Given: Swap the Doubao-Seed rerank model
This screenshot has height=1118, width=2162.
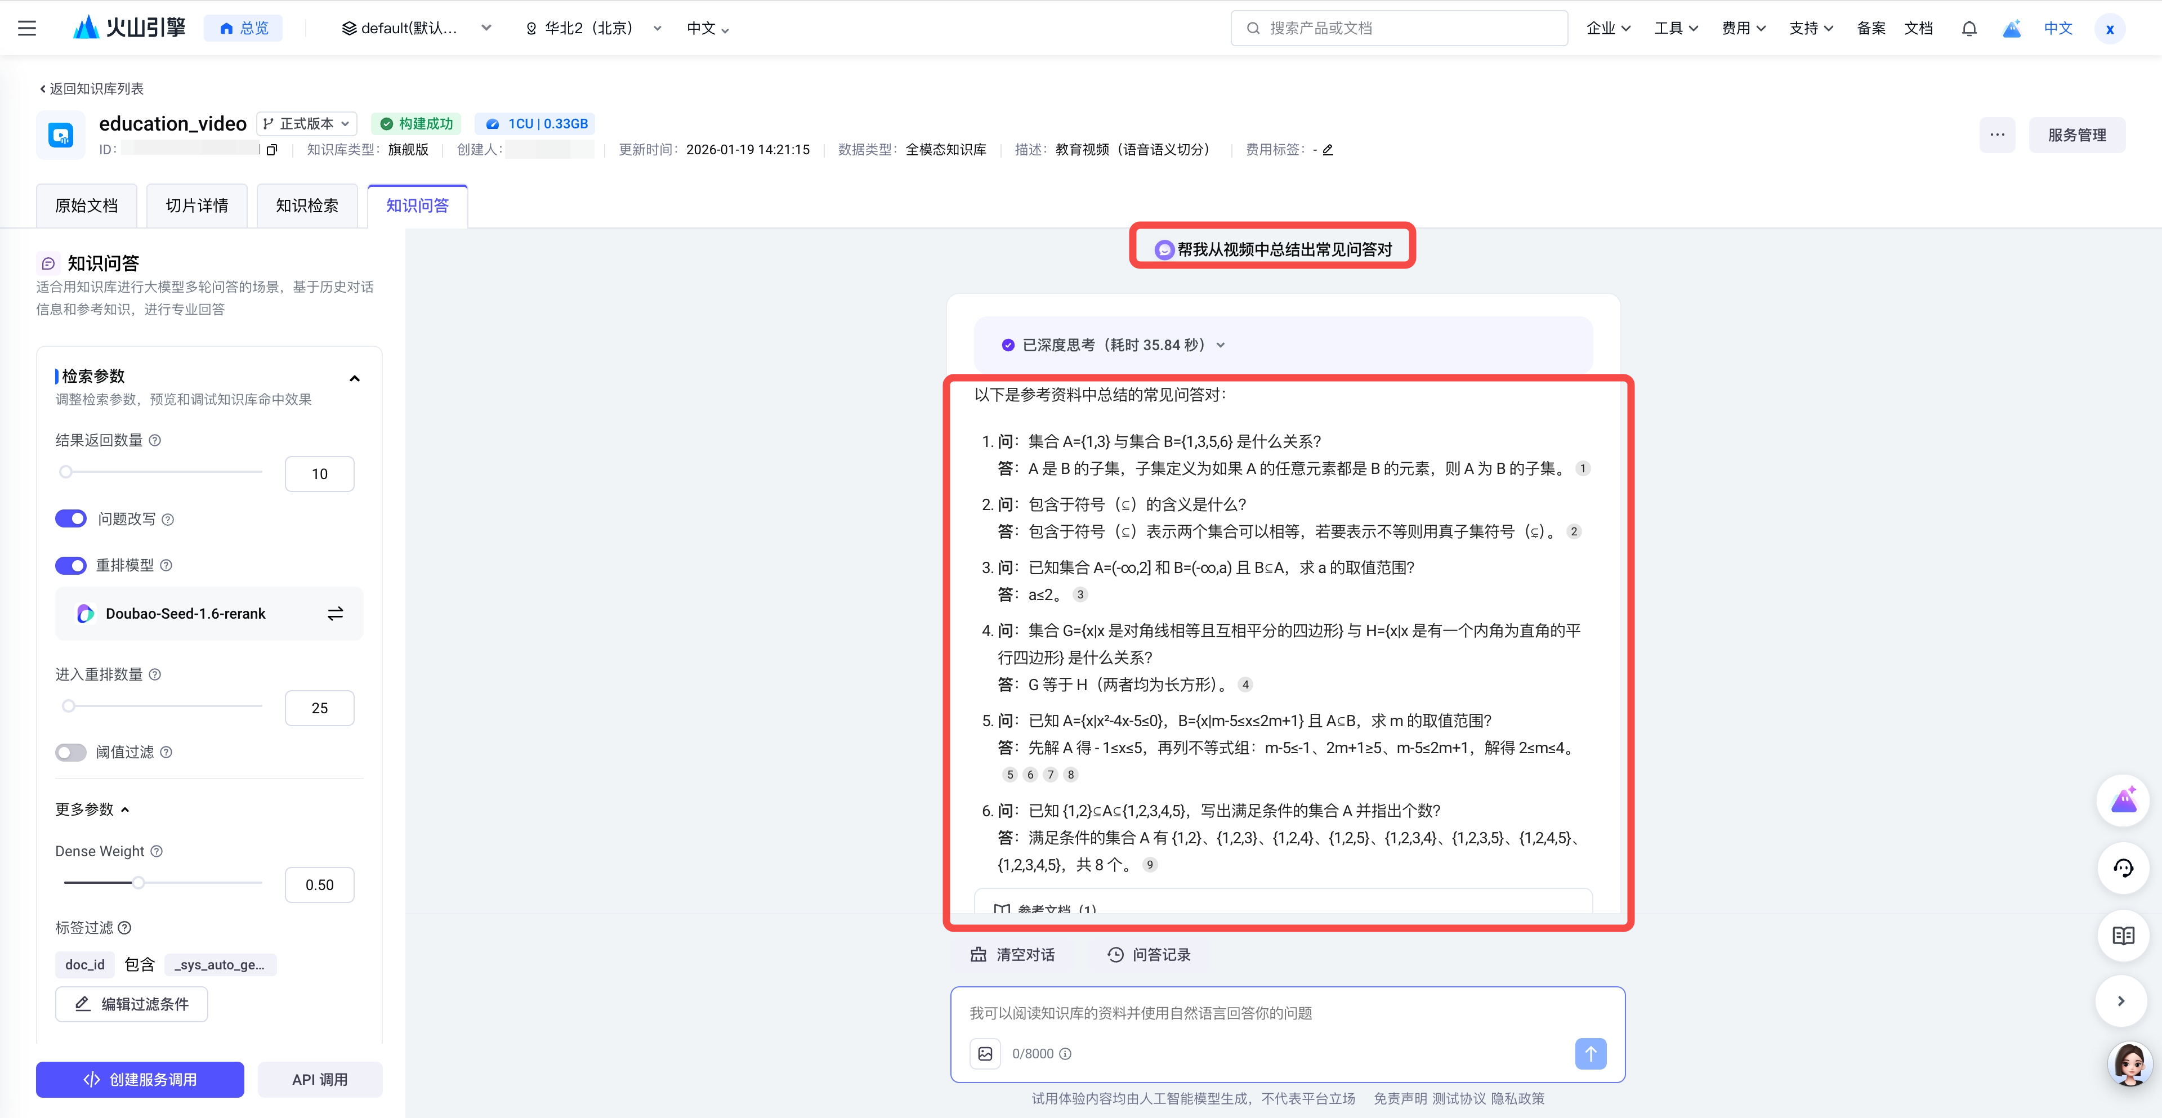Looking at the screenshot, I should coord(335,614).
